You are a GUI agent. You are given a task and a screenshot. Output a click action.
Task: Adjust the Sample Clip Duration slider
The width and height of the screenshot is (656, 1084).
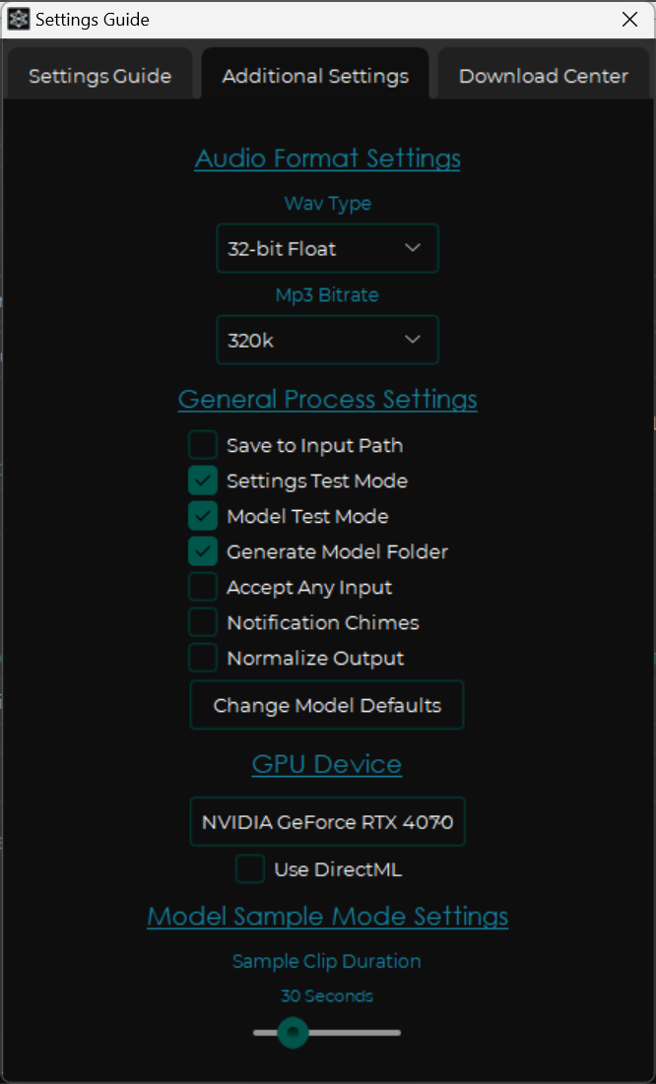[x=293, y=1033]
